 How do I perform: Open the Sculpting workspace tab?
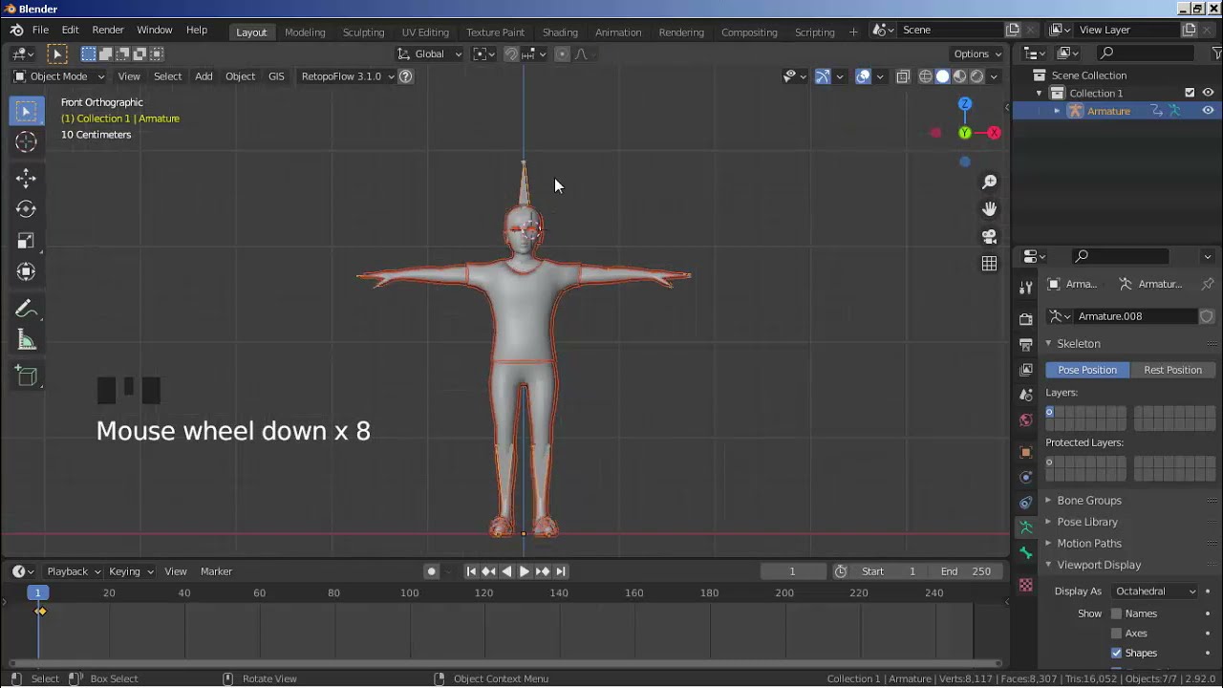coord(363,32)
